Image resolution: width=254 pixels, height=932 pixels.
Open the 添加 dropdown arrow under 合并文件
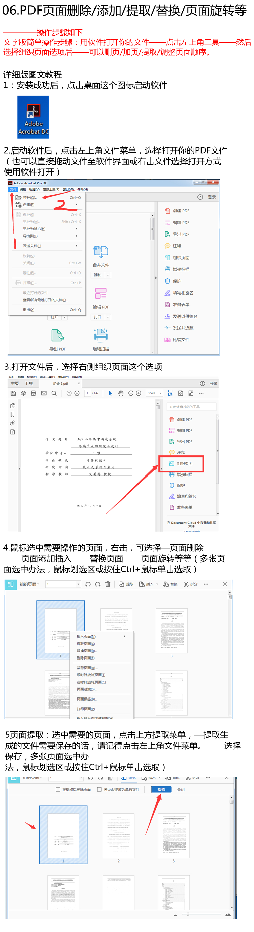[x=108, y=275]
